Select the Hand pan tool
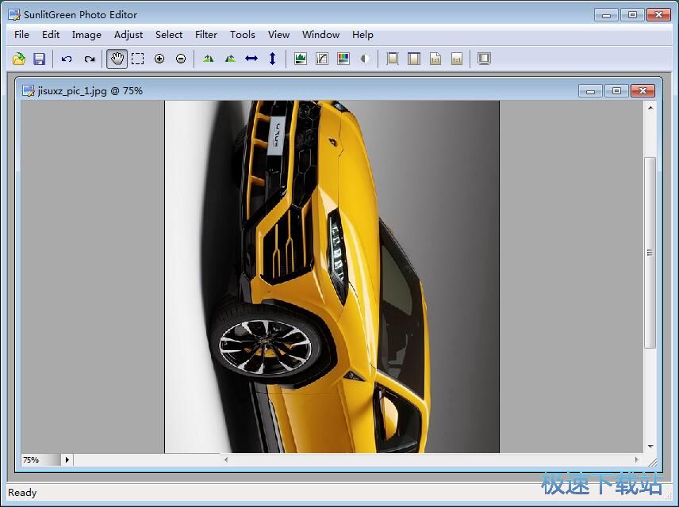679x507 pixels. tap(117, 59)
